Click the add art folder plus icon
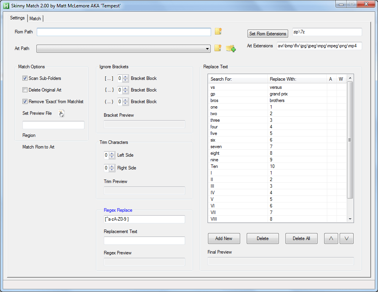 231,48
